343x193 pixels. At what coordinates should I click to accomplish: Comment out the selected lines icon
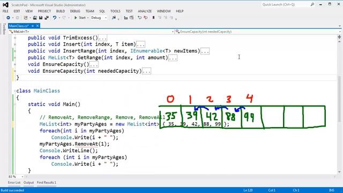[x=139, y=18]
